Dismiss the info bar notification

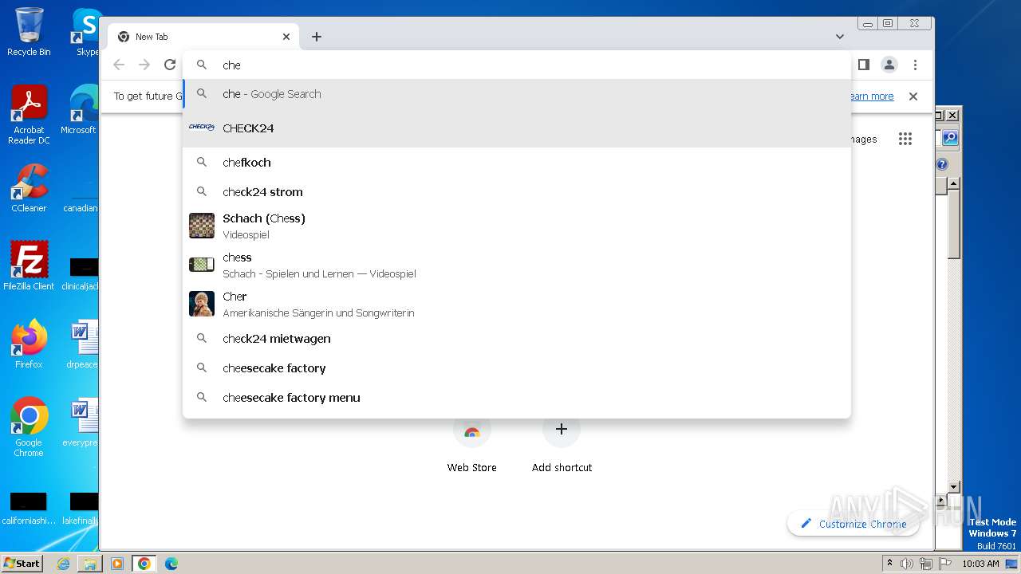pyautogui.click(x=913, y=96)
